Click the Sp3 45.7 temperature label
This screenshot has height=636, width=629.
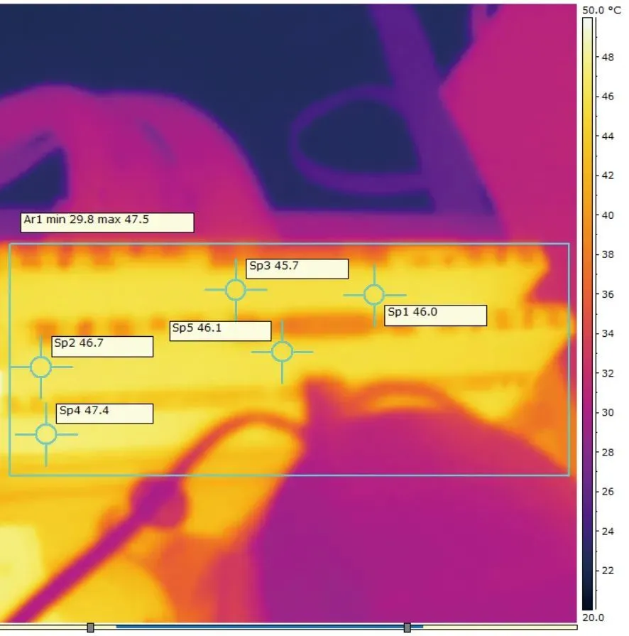297,269
